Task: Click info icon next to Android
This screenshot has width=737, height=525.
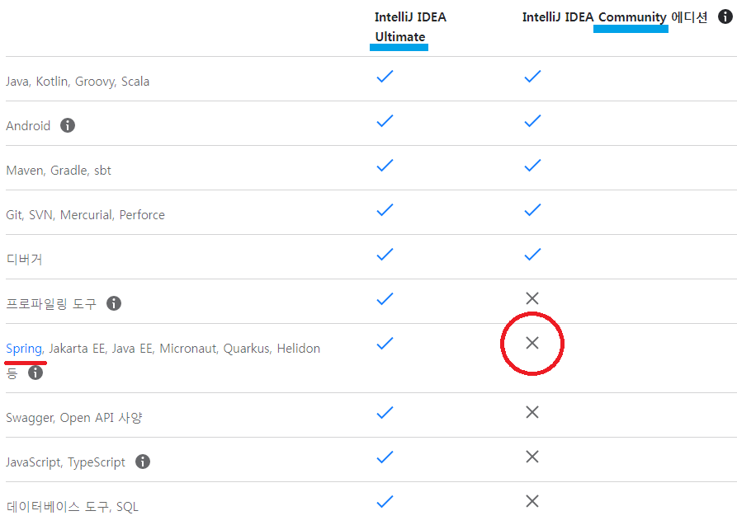Action: (x=68, y=125)
